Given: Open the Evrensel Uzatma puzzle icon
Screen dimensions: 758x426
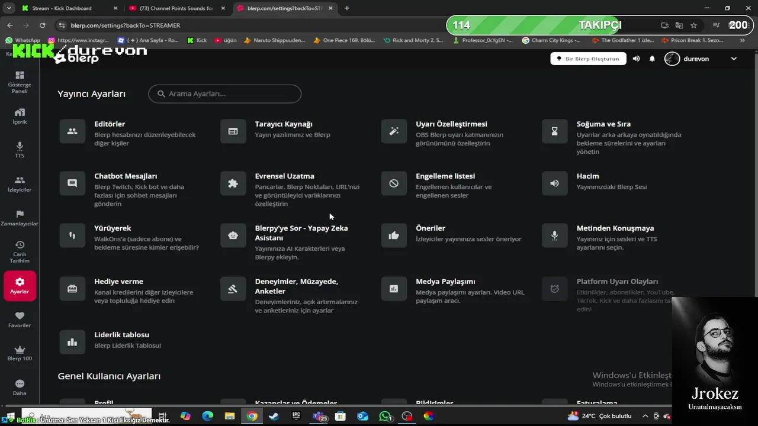Looking at the screenshot, I should pyautogui.click(x=233, y=183).
